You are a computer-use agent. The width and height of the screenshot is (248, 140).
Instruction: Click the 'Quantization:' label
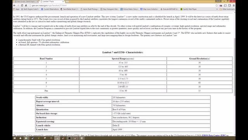(42, 110)
